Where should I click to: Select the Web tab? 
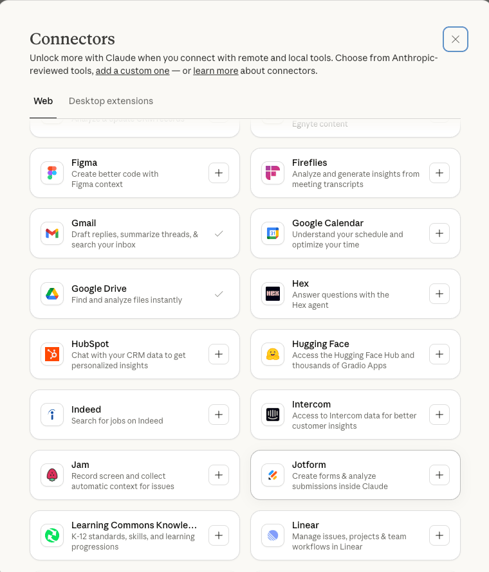(x=43, y=101)
